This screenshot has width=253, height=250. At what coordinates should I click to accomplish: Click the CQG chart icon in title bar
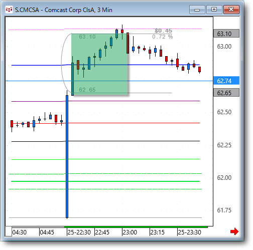(x=9, y=10)
